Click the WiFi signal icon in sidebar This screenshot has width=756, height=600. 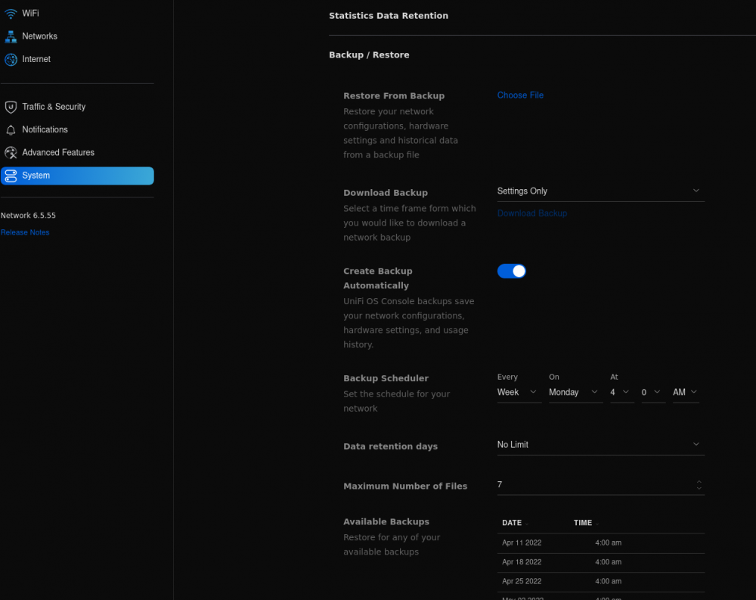pyautogui.click(x=11, y=14)
